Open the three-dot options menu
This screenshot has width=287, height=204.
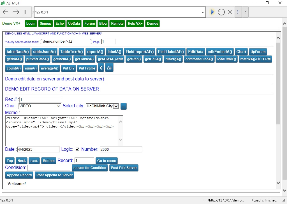click(x=238, y=12)
